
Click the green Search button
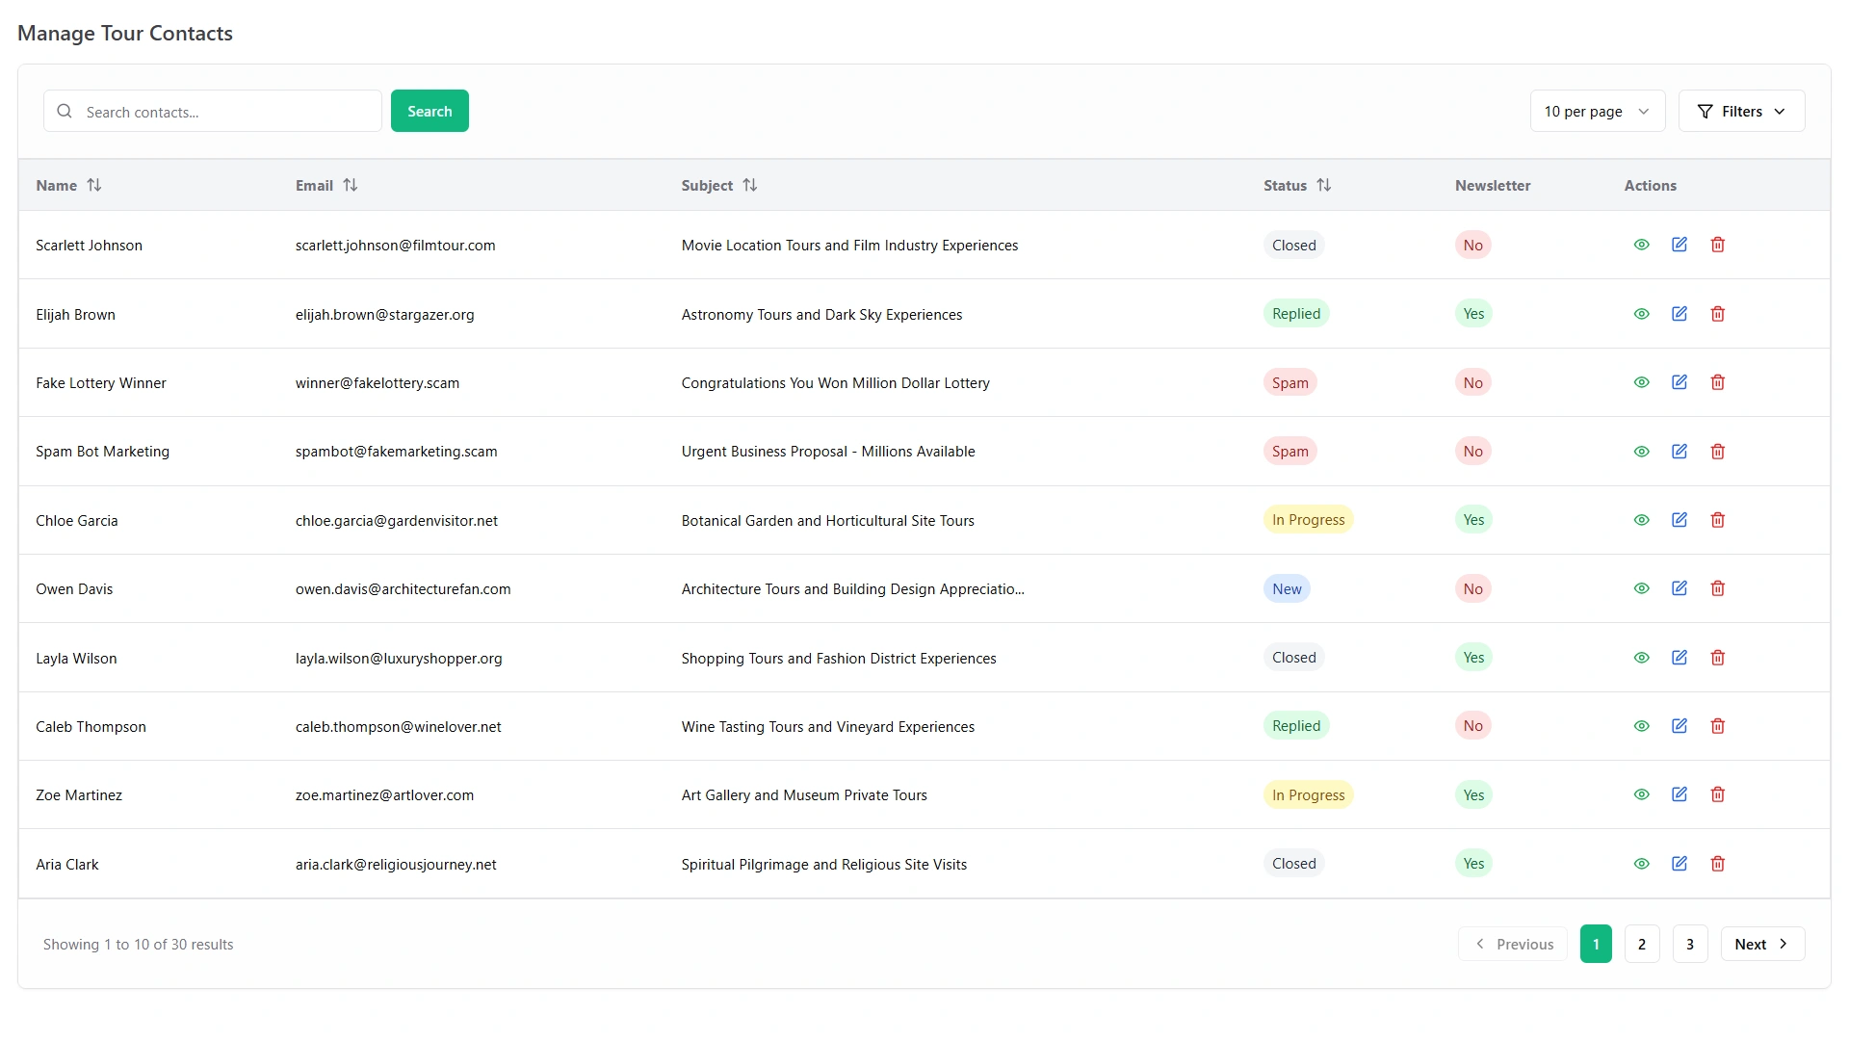430,111
